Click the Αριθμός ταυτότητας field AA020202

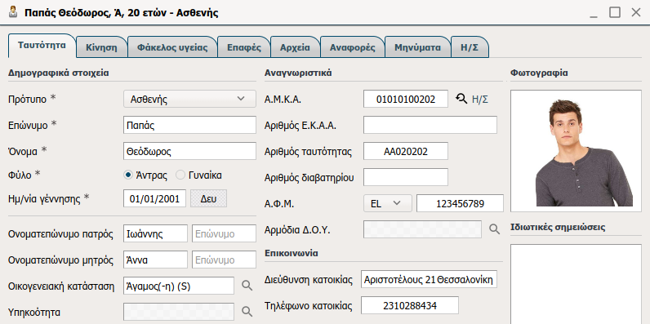point(405,151)
